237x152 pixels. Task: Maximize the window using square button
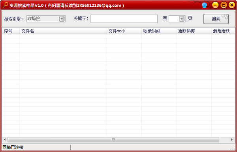(224, 5)
